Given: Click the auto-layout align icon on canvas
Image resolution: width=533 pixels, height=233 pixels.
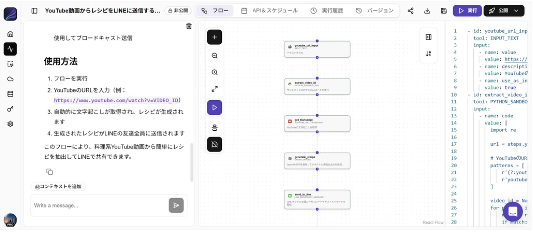Looking at the screenshot, I should tap(215, 127).
